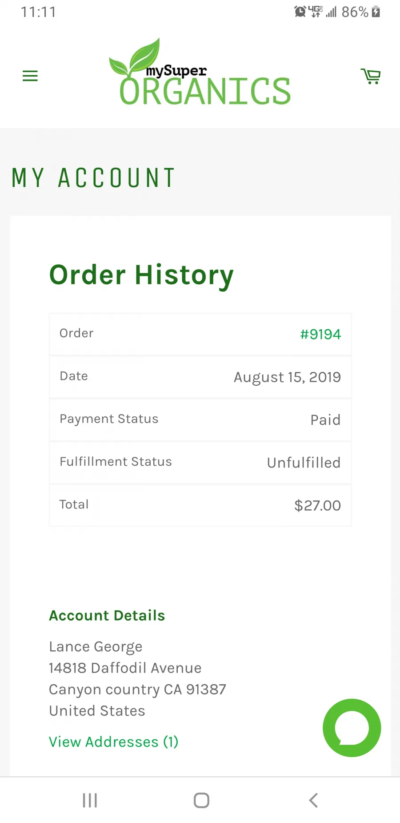Open the shopping cart
Viewport: 400px width, 823px height.
click(x=371, y=76)
